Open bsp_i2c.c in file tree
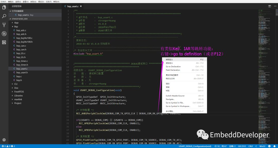The width and height of the screenshot is (278, 148). (x=35, y=53)
